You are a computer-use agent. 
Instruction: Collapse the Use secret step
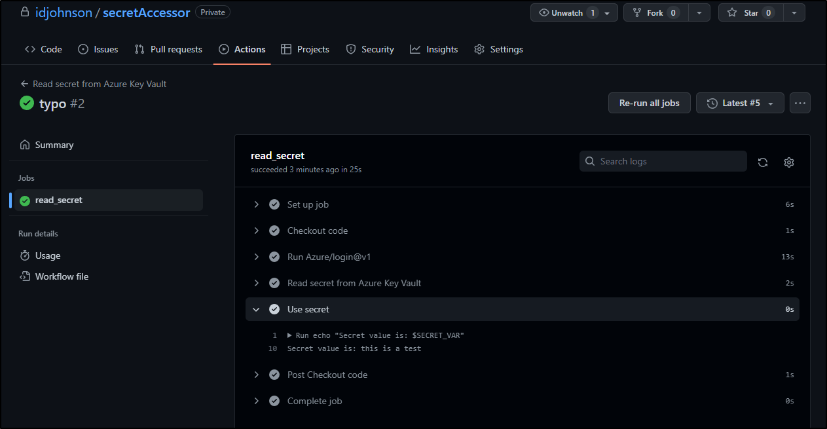pos(523,309)
